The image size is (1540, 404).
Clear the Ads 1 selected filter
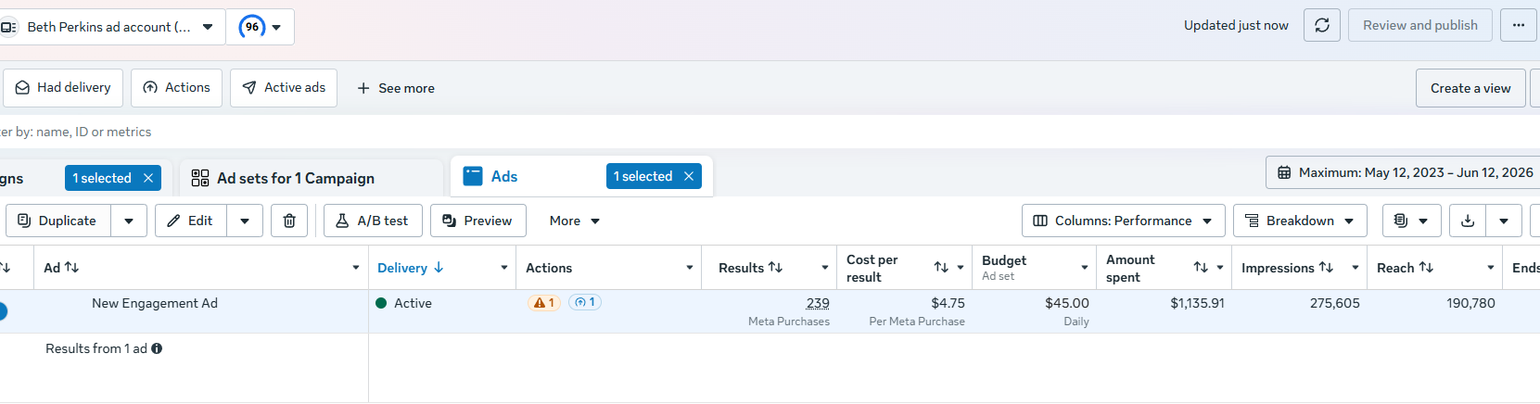point(689,176)
